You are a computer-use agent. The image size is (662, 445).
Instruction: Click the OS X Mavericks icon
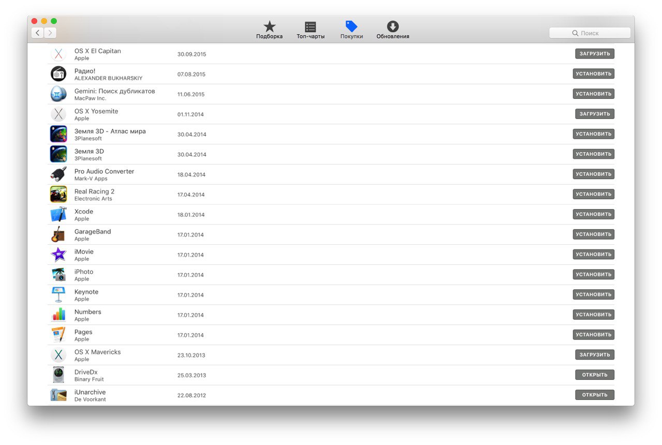point(58,355)
